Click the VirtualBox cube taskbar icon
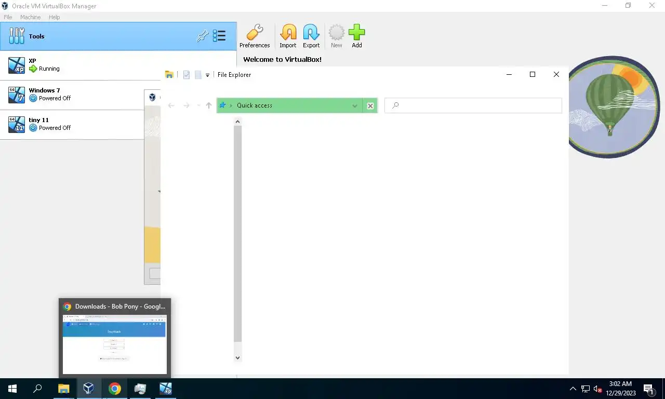Screen dimensions: 665x399 (89, 389)
